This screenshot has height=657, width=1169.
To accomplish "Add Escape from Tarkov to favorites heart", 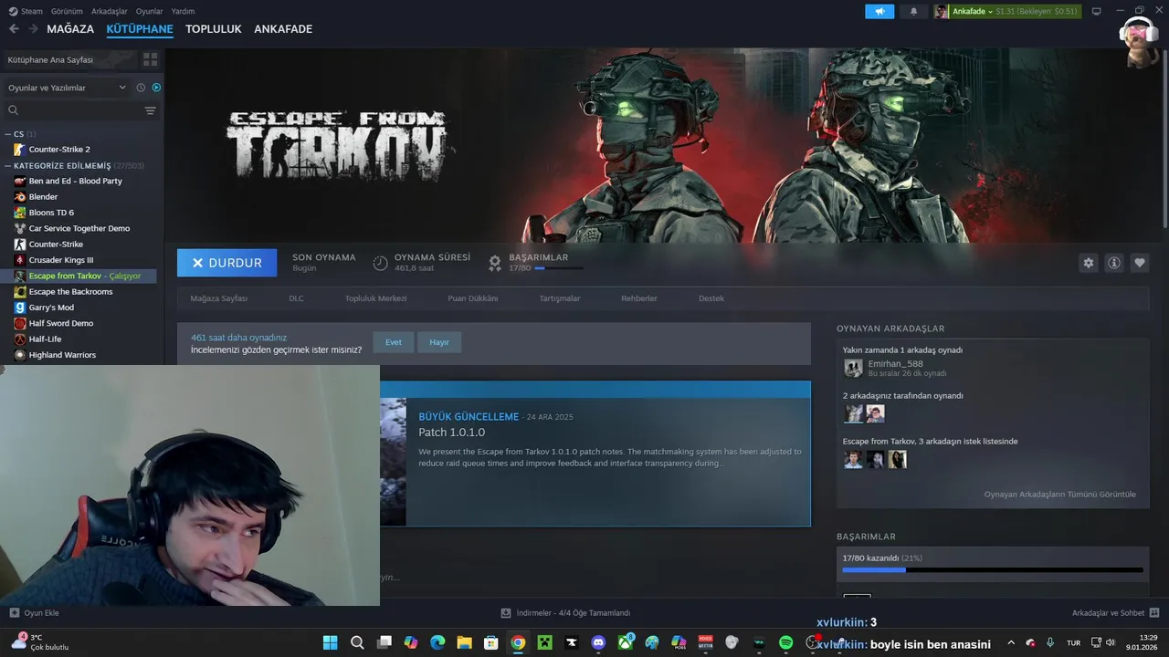I will 1140,263.
